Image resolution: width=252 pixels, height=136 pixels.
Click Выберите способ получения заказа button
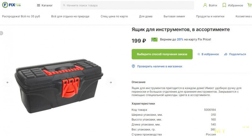pyautogui.click(x=162, y=54)
